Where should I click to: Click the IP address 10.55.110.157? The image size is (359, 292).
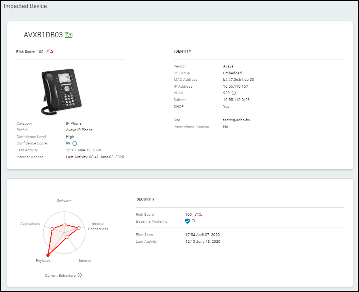(x=235, y=87)
